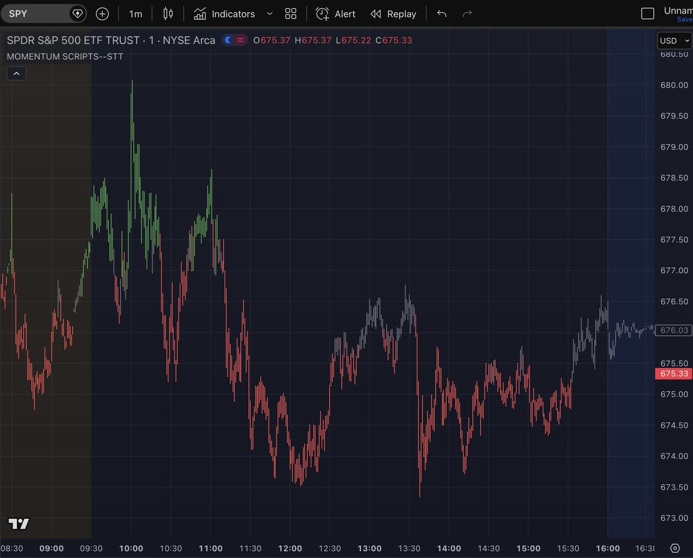The image size is (693, 558).
Task: Expand the indicator templates chevron
Action: point(270,13)
